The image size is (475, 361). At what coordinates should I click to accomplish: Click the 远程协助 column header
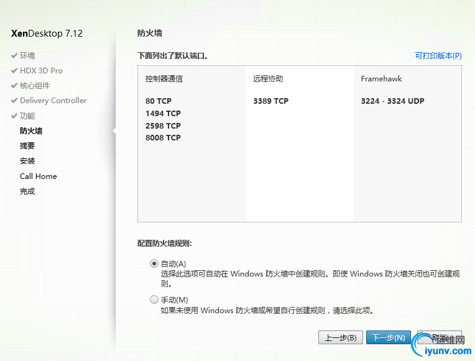point(268,79)
